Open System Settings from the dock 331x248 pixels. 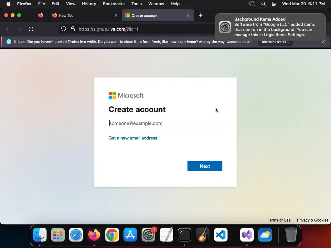tap(148, 235)
